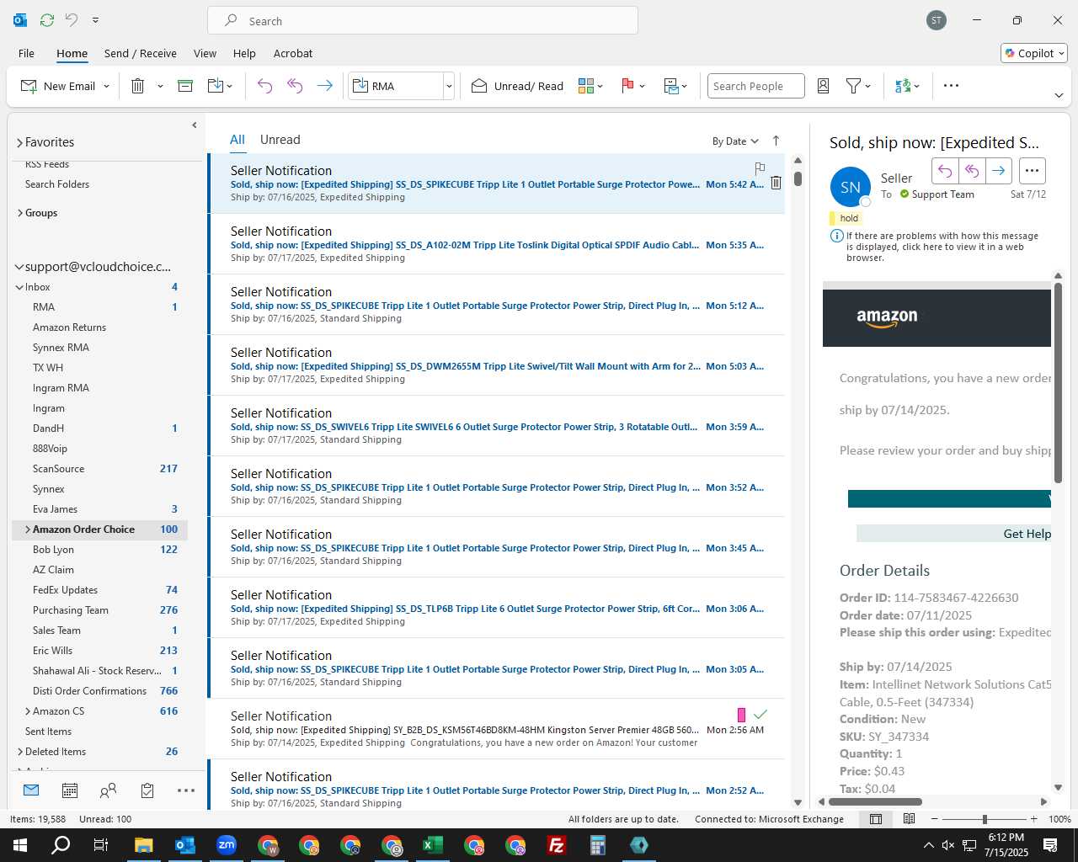
Task: Adjust the zoom slider handle
Action: click(x=985, y=819)
